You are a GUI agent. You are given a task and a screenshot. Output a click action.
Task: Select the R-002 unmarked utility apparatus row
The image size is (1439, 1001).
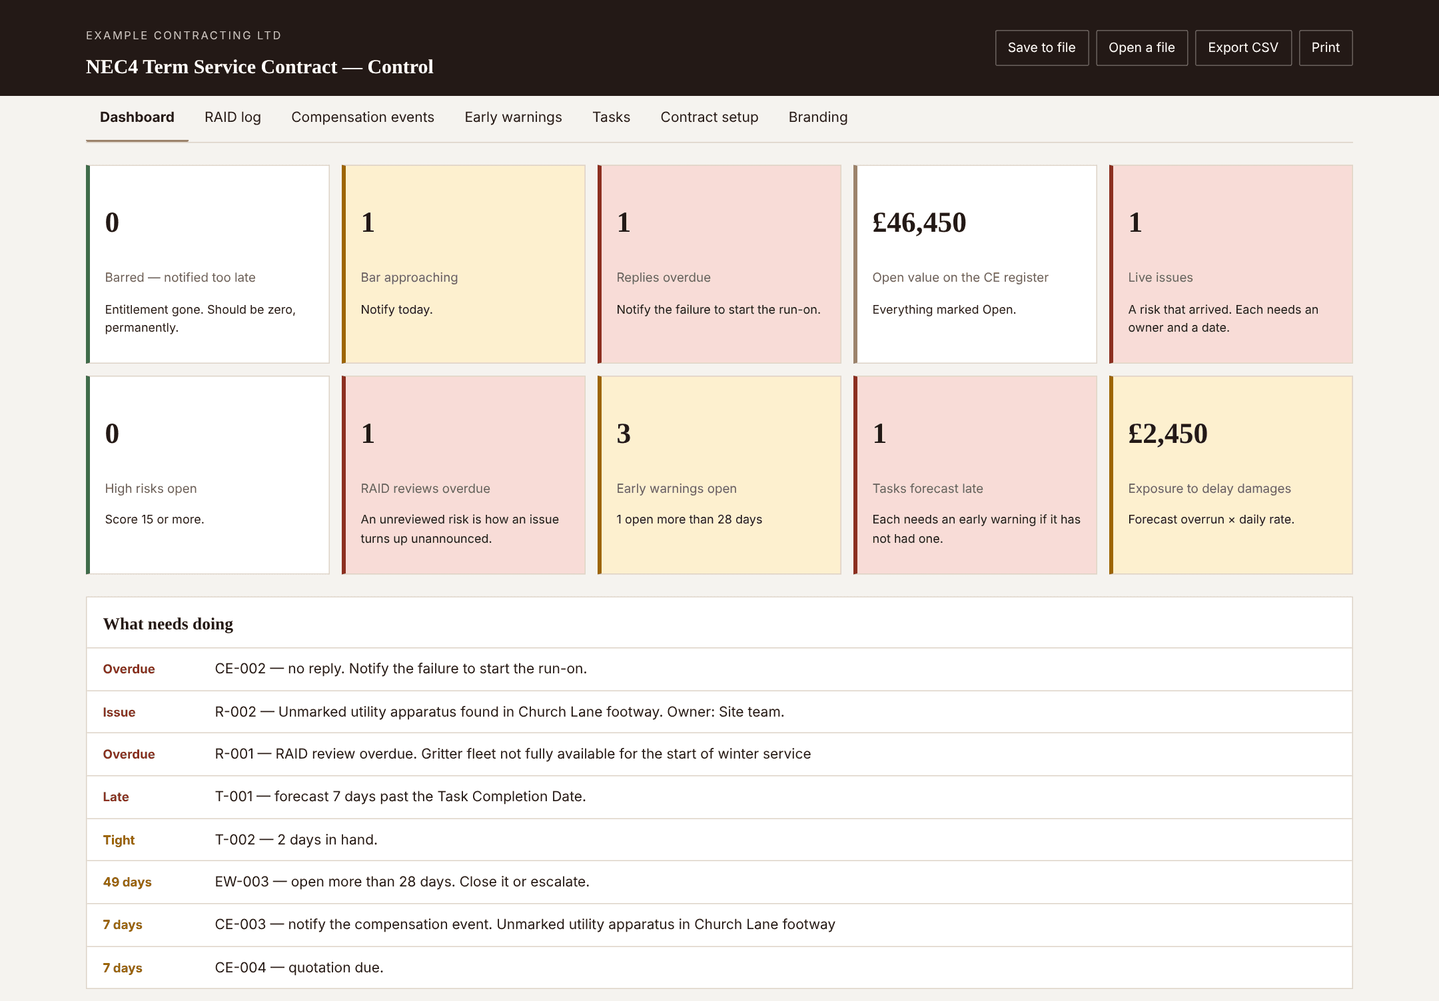[719, 712]
